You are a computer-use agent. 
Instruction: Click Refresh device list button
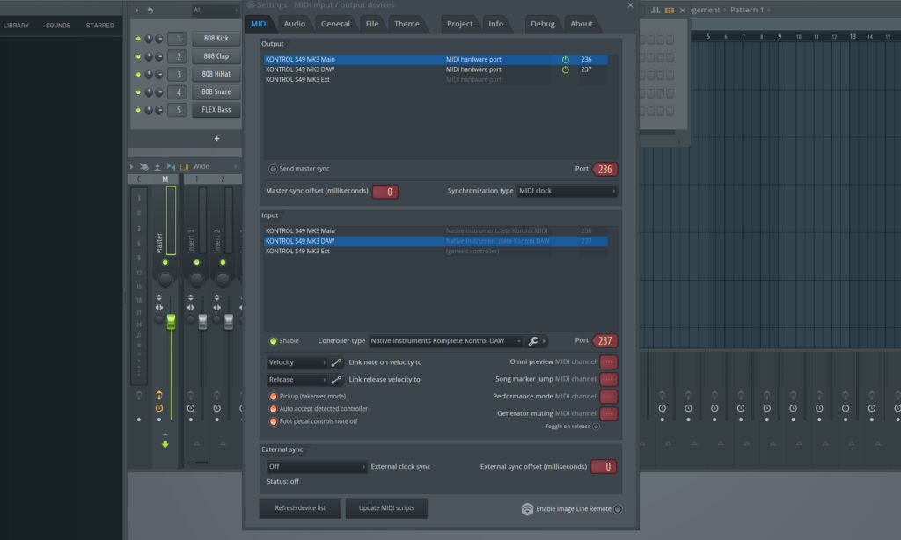pyautogui.click(x=300, y=508)
